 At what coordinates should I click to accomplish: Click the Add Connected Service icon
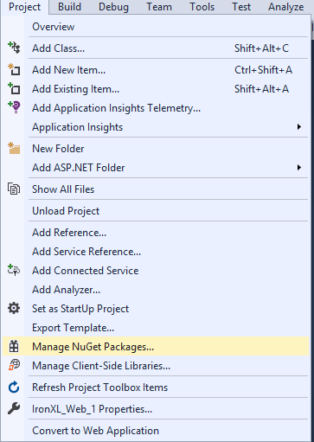point(14,270)
